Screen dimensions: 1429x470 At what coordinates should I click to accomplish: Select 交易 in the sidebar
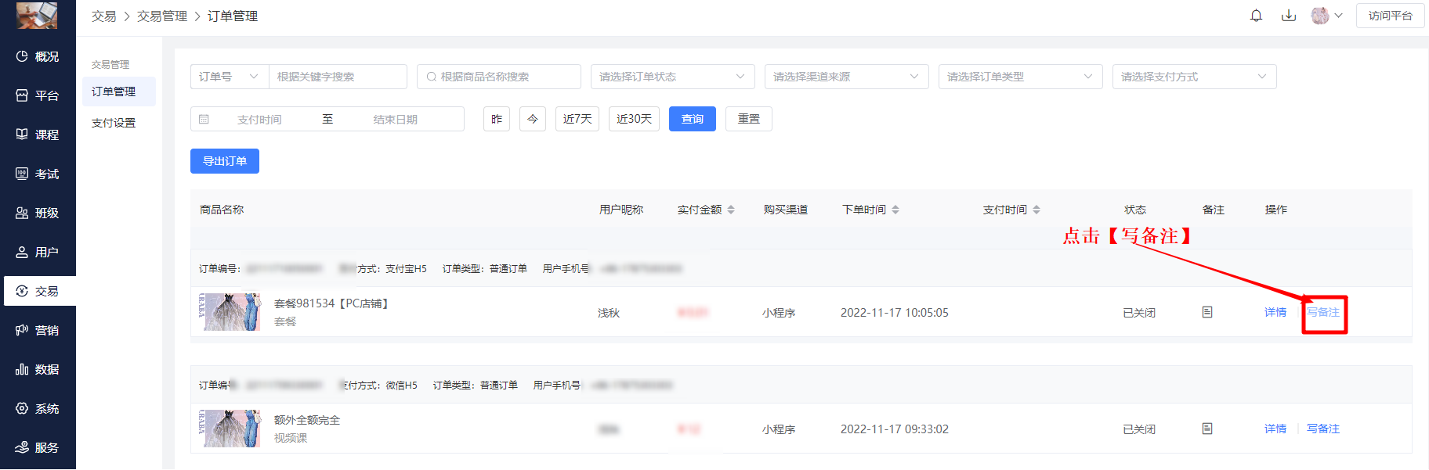39,291
